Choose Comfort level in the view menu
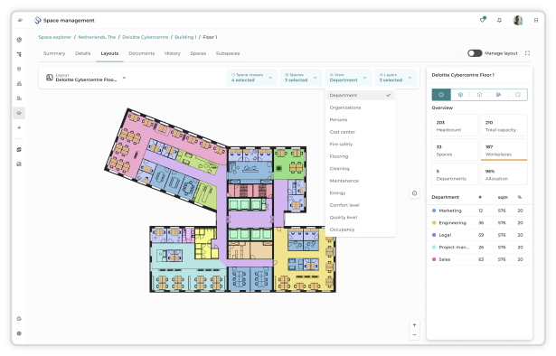Image resolution: width=556 pixels, height=356 pixels. point(360,205)
